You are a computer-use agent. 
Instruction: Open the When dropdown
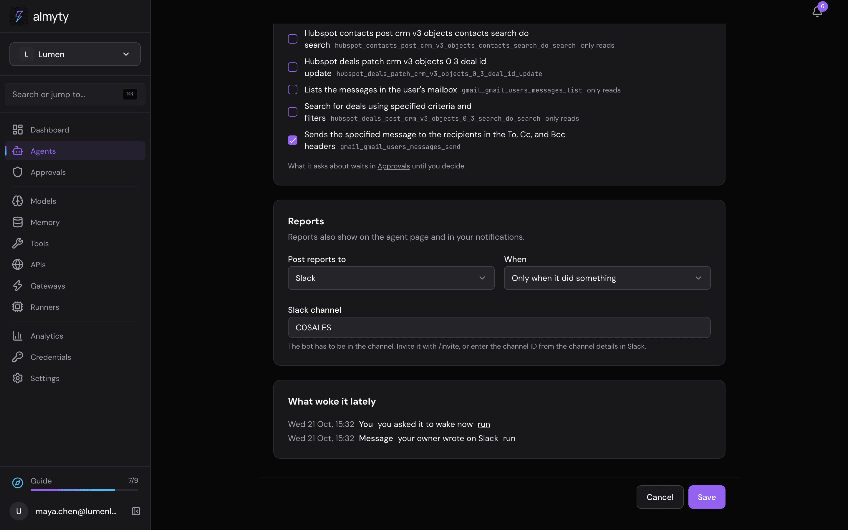(x=607, y=278)
